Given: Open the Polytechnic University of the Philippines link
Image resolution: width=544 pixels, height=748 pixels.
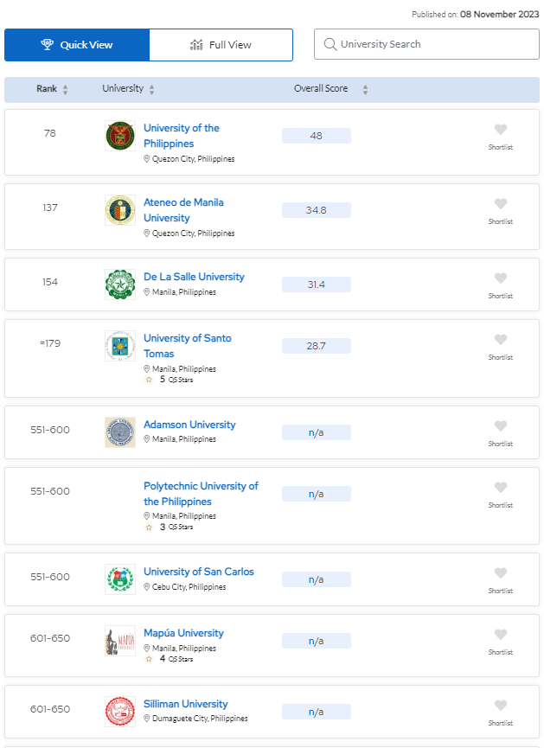Looking at the screenshot, I should (201, 495).
